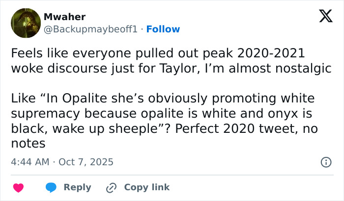Screen dimensions: 344x201
Task: Click the Oct 7, 2025 date
Action: point(86,161)
